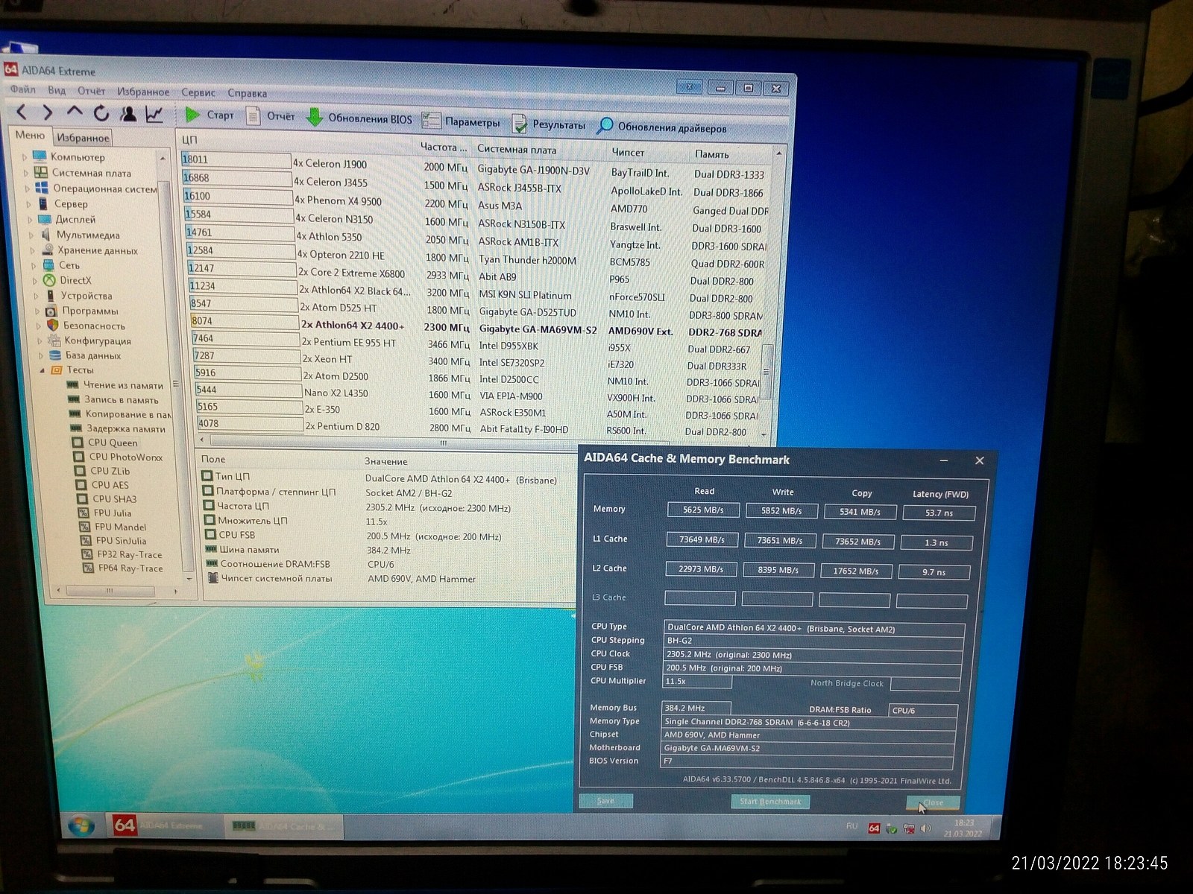Open Обновления BIOS in the toolbar
Image resolution: width=1193 pixels, height=894 pixels.
[359, 118]
